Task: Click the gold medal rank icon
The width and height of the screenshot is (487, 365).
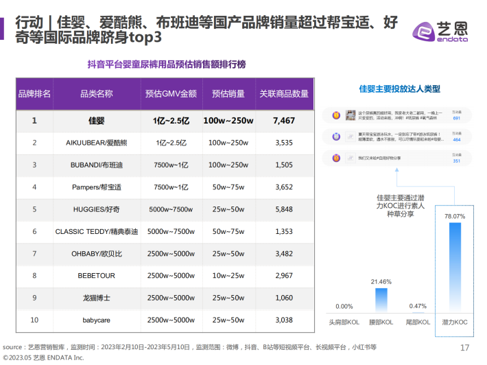Action: (336, 115)
